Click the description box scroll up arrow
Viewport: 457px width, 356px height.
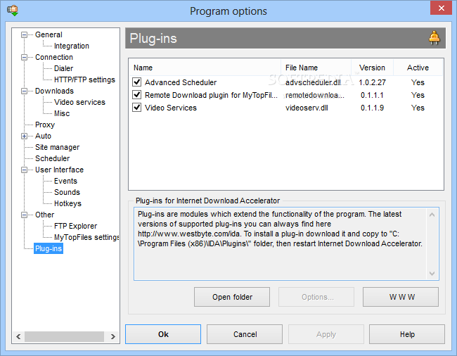(x=432, y=215)
